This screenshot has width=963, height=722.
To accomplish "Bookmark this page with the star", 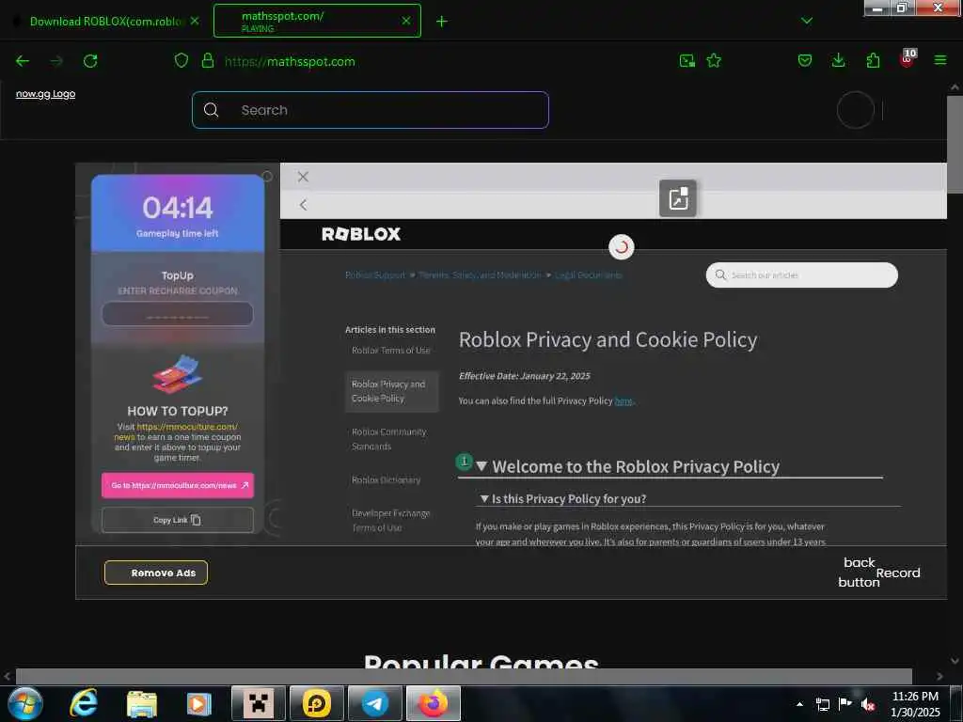I will (714, 61).
